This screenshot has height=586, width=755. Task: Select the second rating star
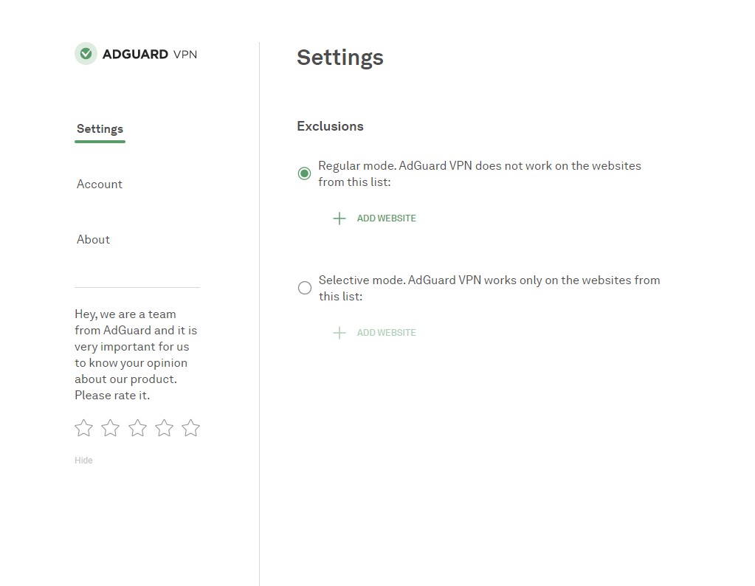111,428
